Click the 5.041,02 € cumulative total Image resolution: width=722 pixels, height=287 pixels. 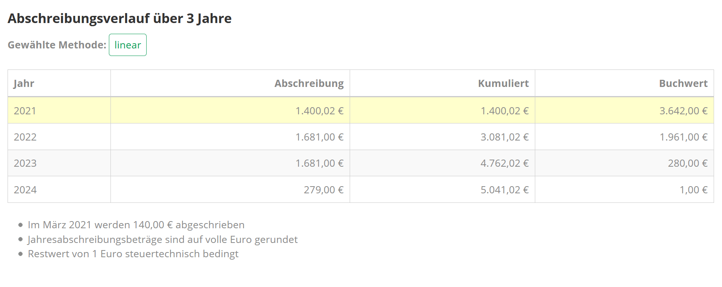point(504,190)
